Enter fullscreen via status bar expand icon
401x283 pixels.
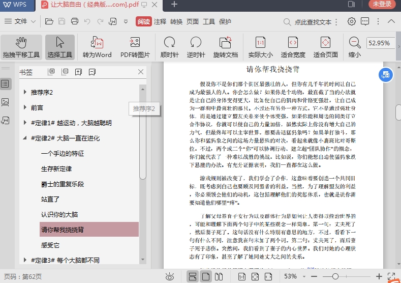click(x=391, y=276)
